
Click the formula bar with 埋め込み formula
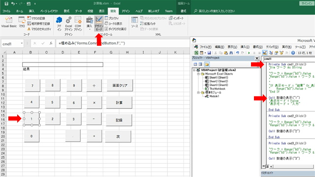click(x=122, y=43)
